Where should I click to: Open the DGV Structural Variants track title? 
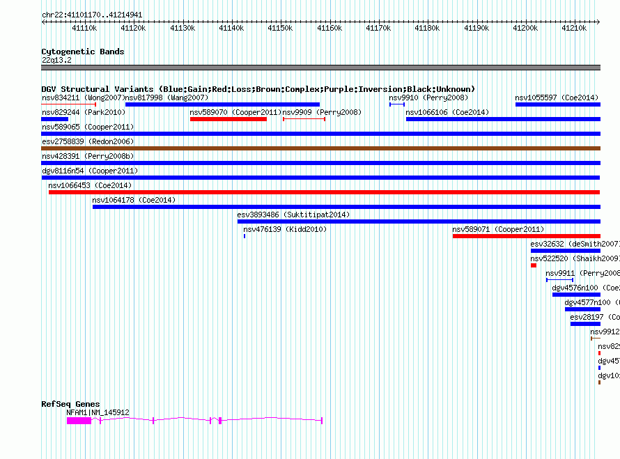tap(258, 89)
